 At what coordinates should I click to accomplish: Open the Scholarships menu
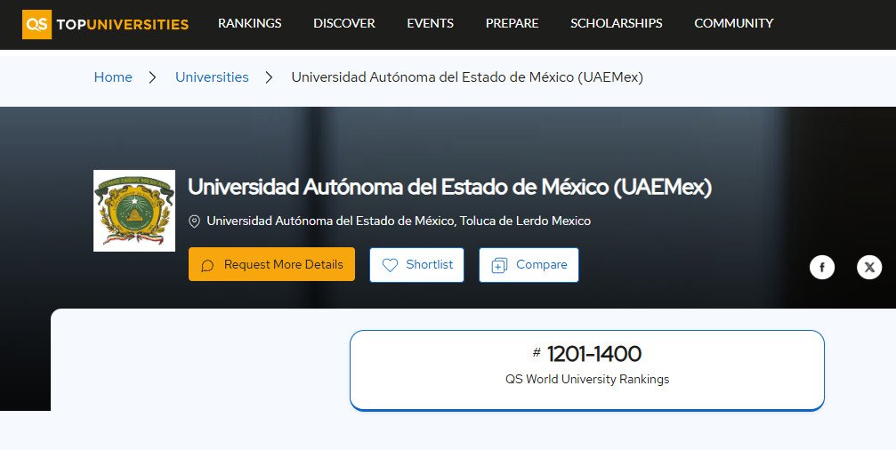click(616, 23)
